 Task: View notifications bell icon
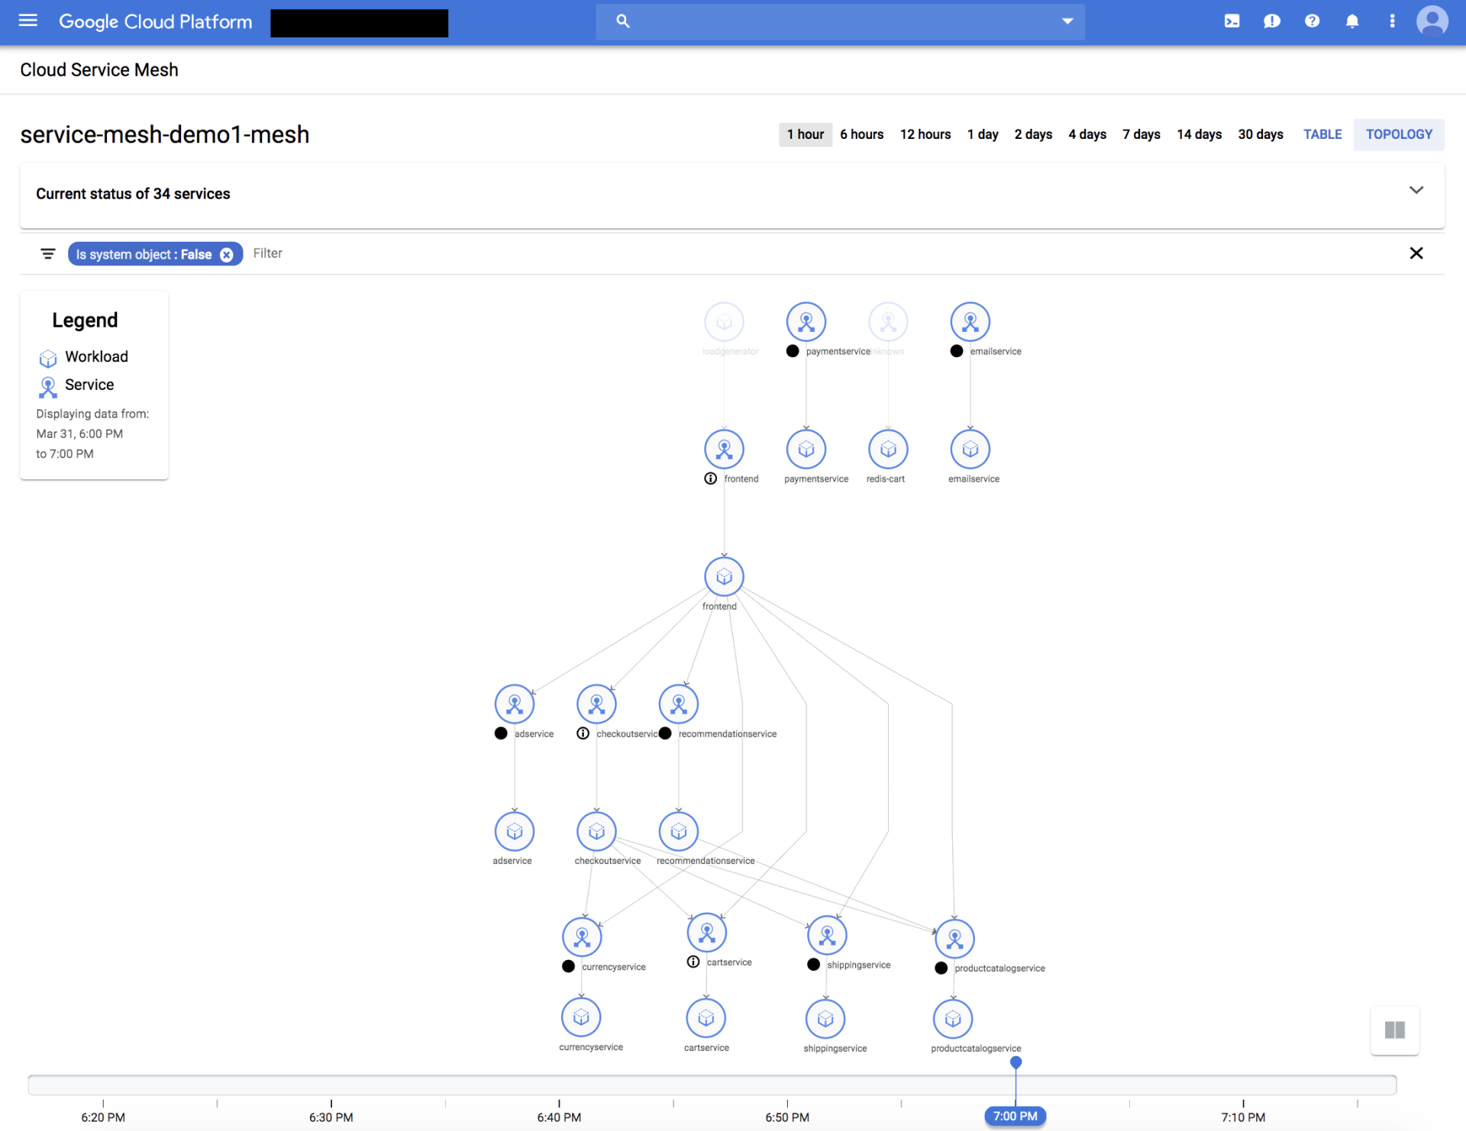1352,21
